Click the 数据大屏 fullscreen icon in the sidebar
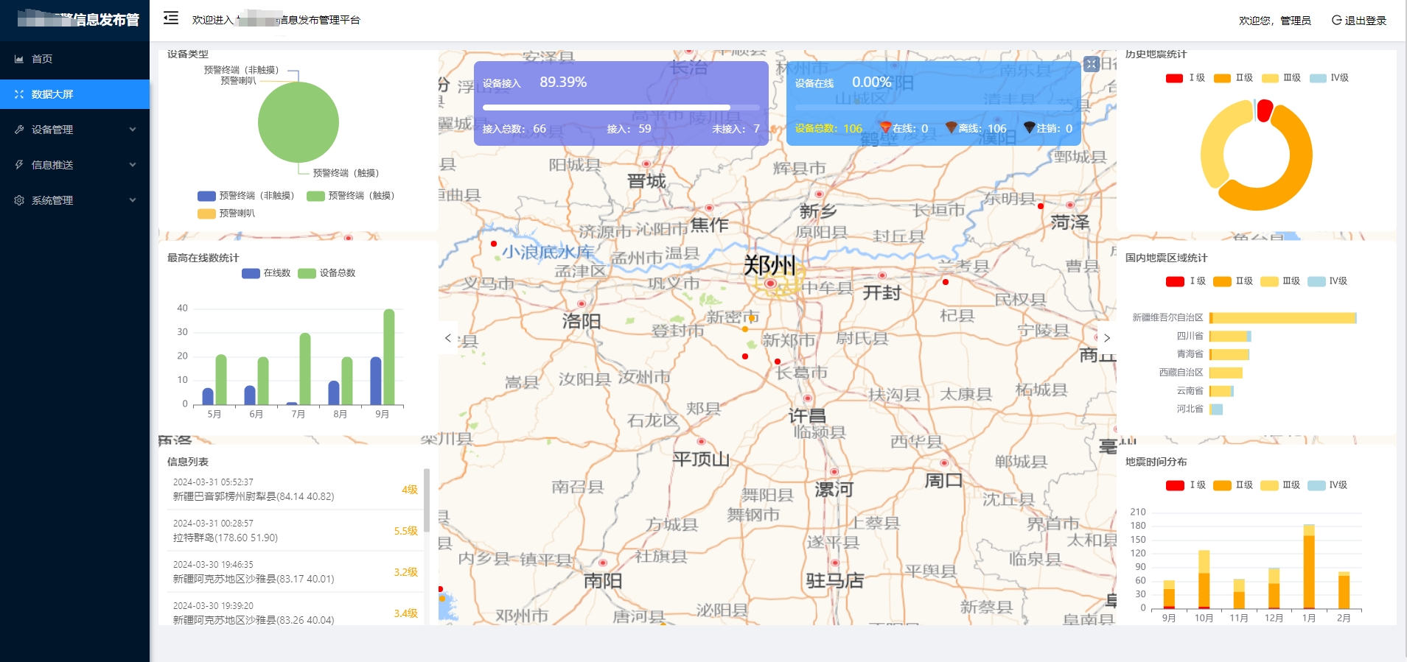 tap(19, 94)
